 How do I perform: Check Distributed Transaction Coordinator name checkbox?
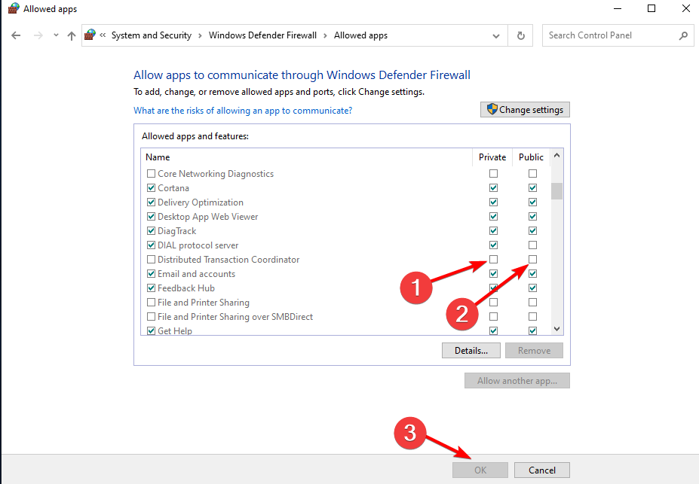pyautogui.click(x=151, y=260)
